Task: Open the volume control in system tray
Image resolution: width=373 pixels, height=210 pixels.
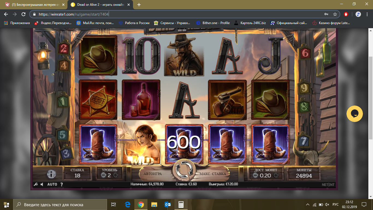Action: point(327,205)
